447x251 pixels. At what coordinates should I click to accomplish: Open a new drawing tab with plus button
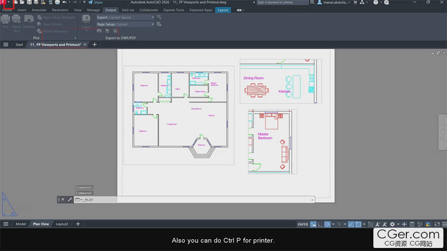coord(94,45)
